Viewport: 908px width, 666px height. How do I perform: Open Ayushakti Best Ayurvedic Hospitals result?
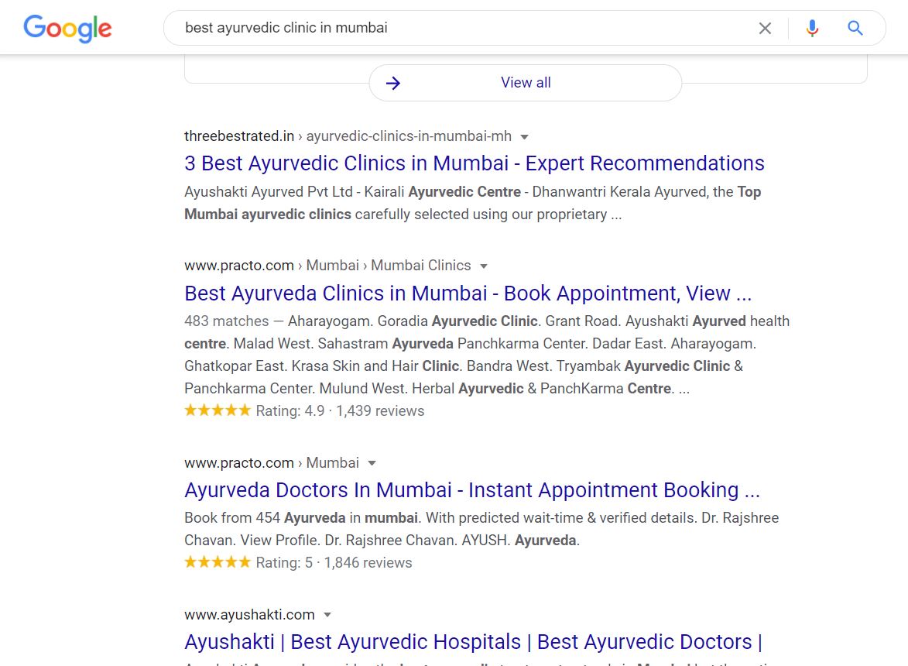coord(473,642)
